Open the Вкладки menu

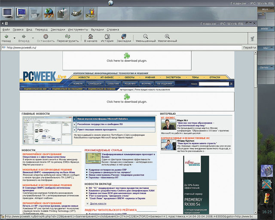(x=98, y=30)
